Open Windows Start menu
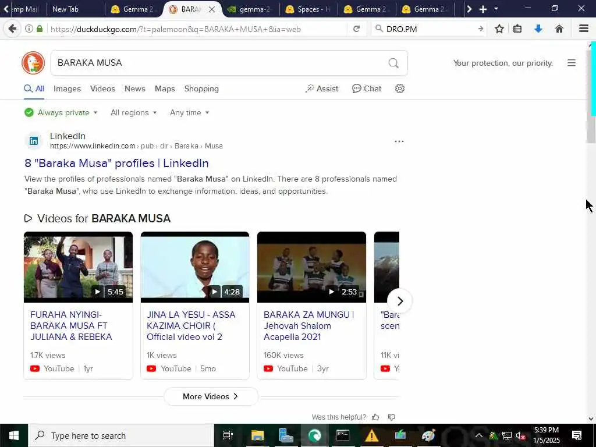 coord(14,435)
